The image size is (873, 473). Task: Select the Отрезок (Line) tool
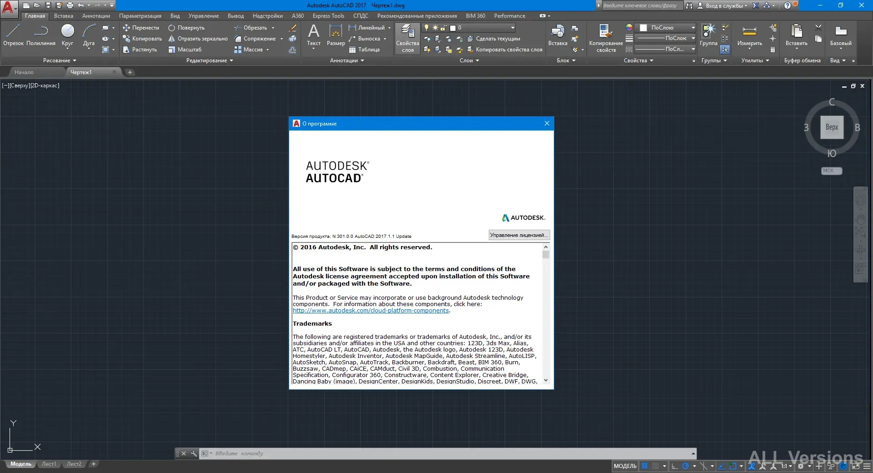point(13,35)
